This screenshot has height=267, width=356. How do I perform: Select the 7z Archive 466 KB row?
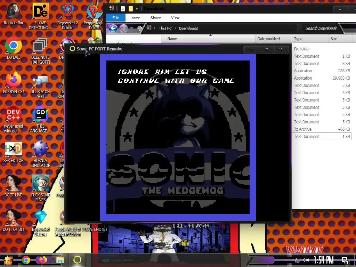click(322, 129)
